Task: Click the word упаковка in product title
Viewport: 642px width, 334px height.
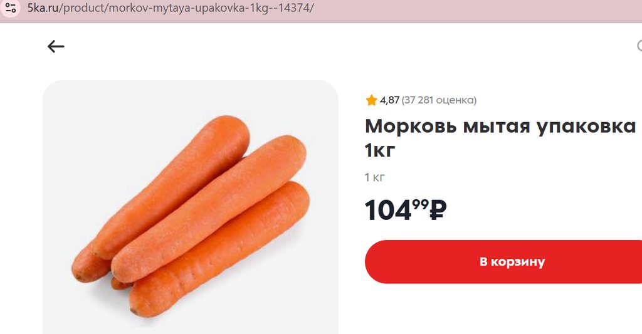Action: [x=585, y=126]
